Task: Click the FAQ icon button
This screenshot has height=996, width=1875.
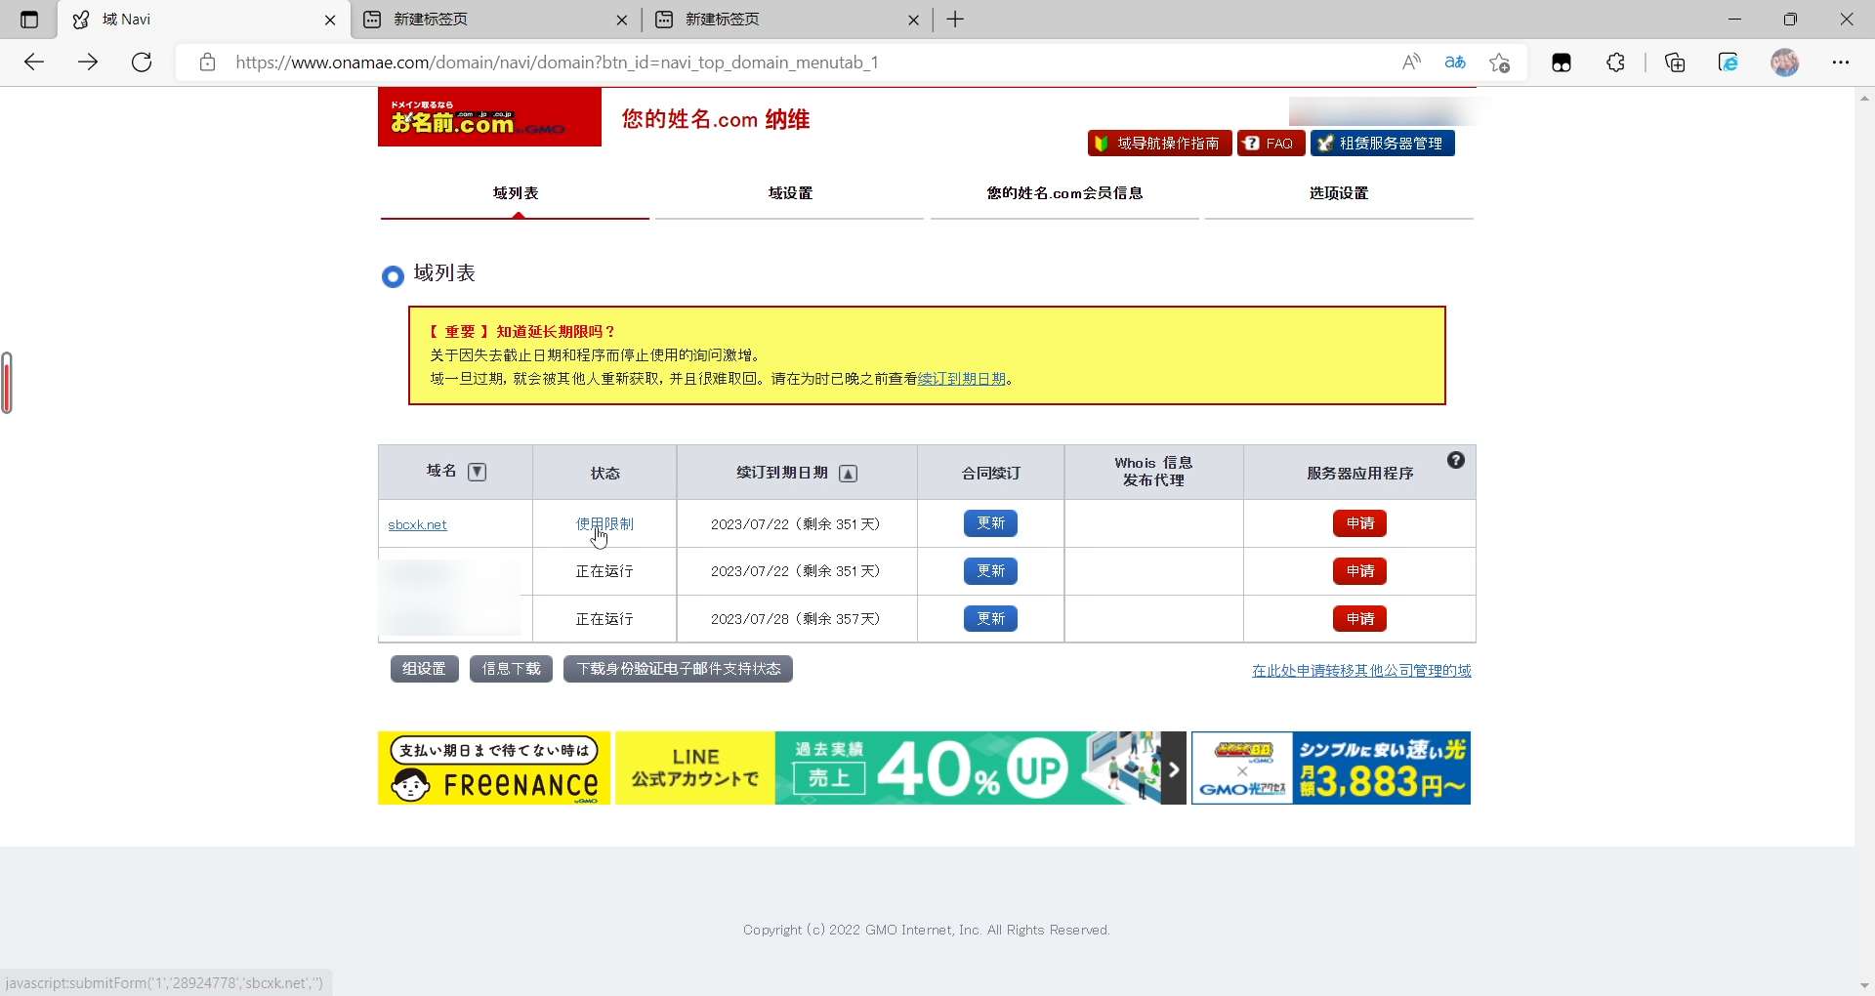Action: point(1271,143)
